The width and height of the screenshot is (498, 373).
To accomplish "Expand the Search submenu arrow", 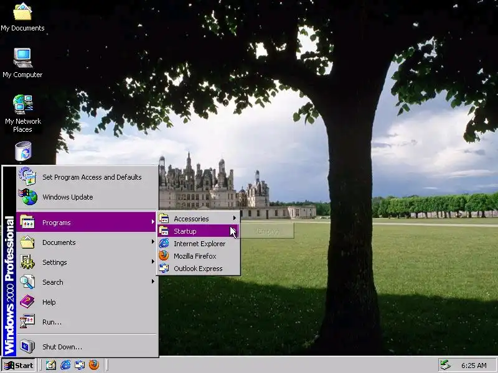I will coord(153,282).
